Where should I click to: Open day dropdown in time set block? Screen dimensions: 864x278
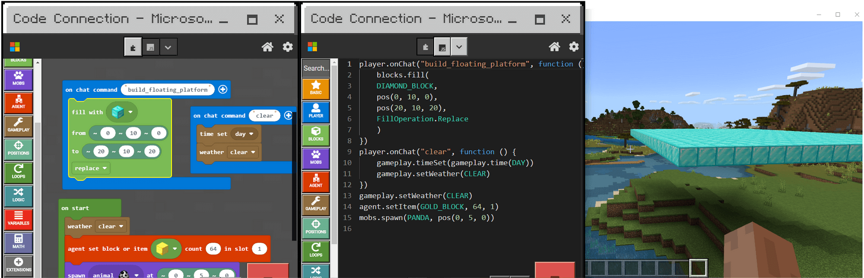pyautogui.click(x=244, y=134)
